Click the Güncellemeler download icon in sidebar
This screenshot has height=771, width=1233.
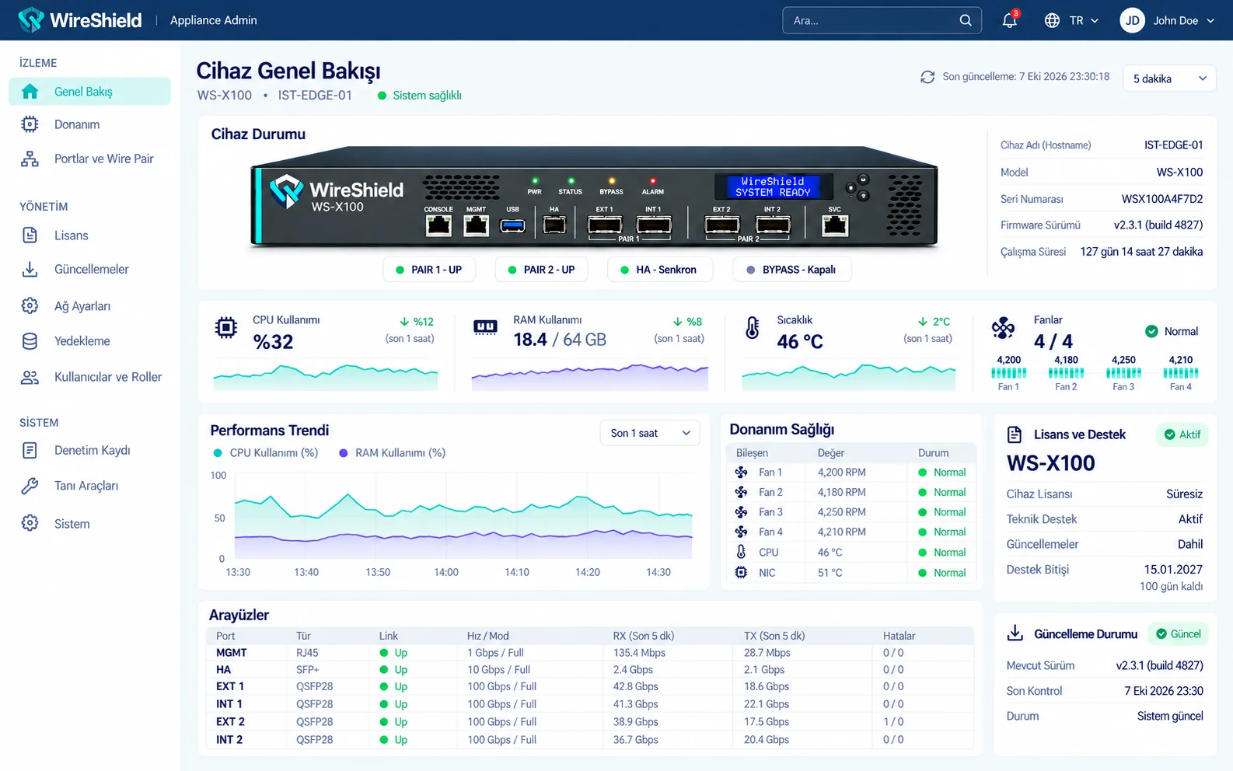30,269
